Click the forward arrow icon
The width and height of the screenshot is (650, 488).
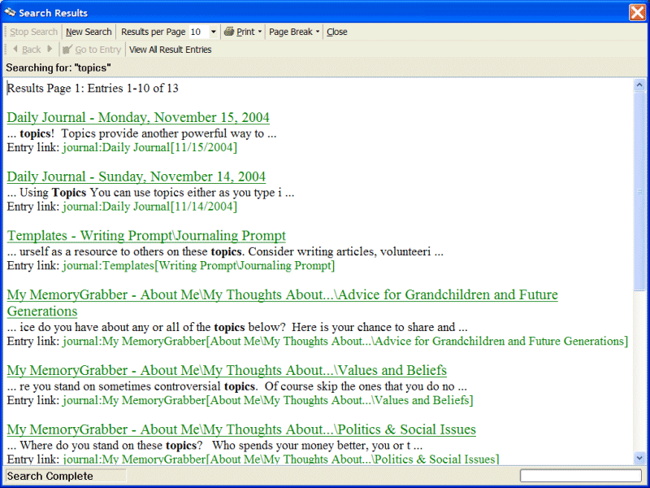coord(50,50)
